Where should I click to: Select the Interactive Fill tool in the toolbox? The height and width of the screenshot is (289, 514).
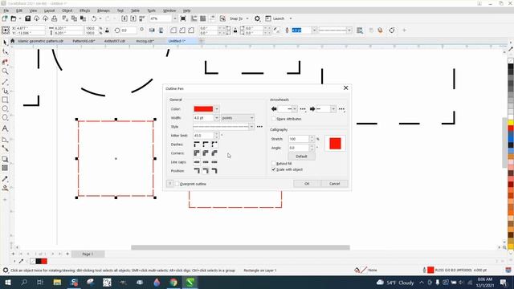click(x=6, y=188)
